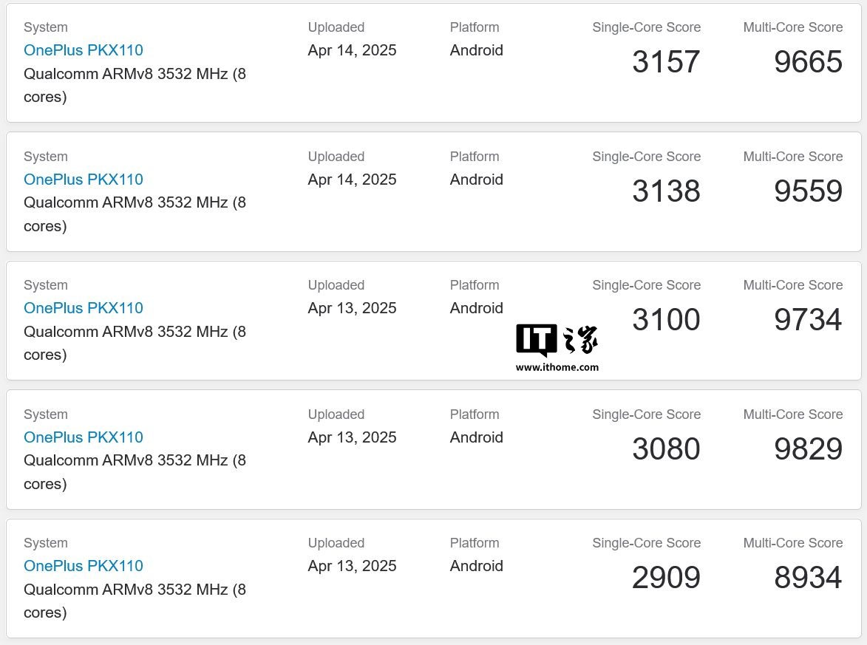This screenshot has height=645, width=867.
Task: Click the www.ithome.com watermark text
Action: coord(557,366)
